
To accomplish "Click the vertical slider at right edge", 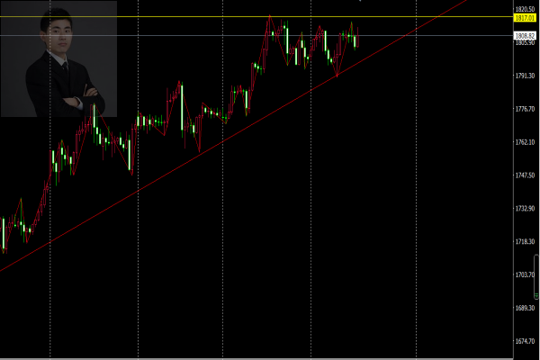I will 536,276.
